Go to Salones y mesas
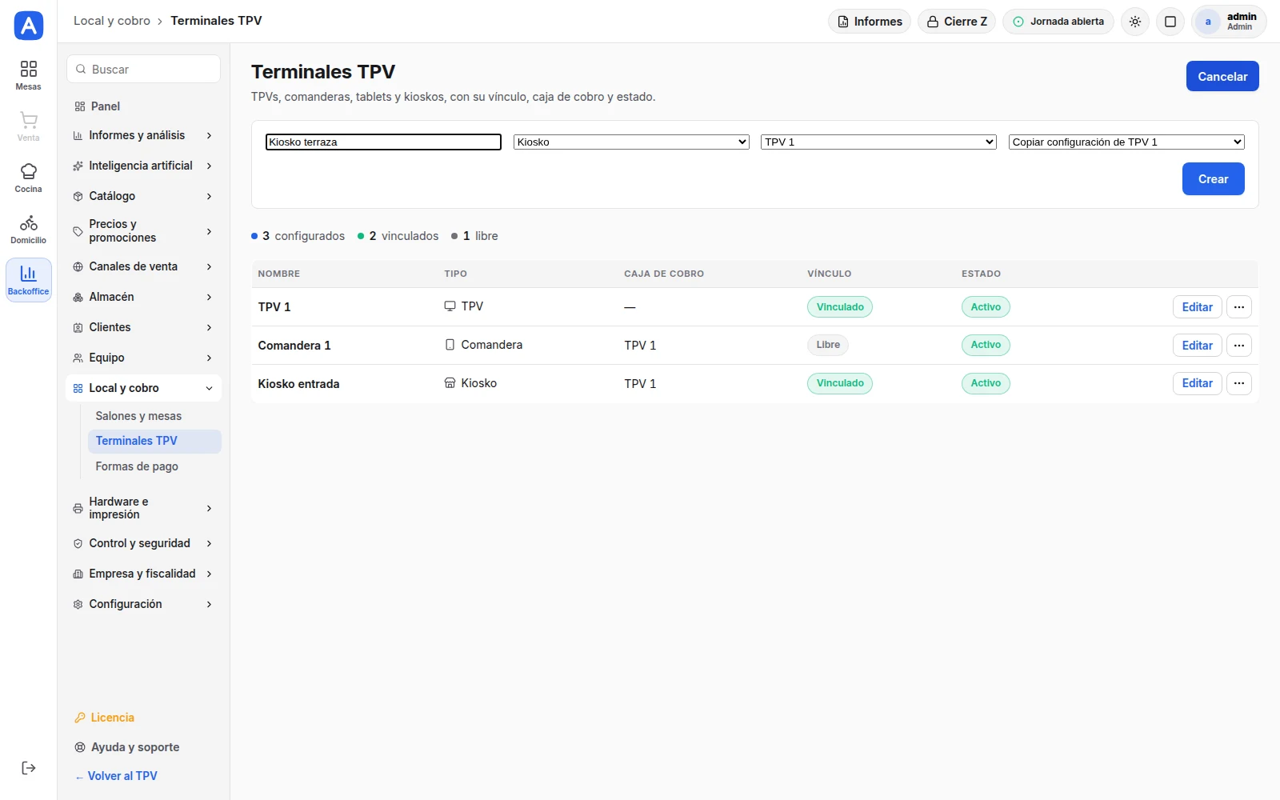This screenshot has height=800, width=1280. (154, 416)
